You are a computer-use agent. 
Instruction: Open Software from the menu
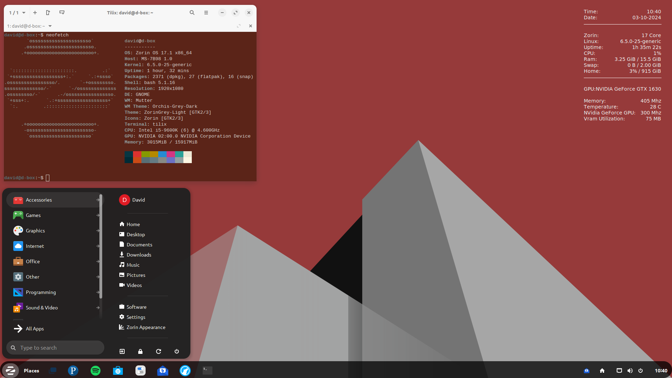click(133, 307)
